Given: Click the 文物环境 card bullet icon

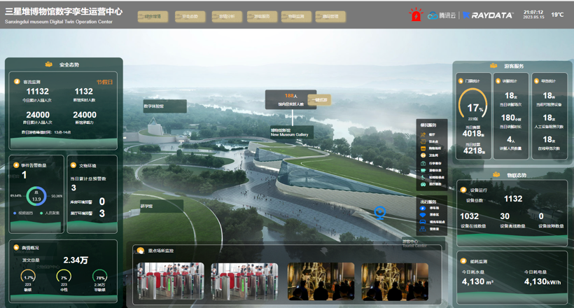Looking at the screenshot, I should point(73,165).
